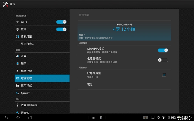The width and height of the screenshot is (194, 121).
Task: Turn off the Wi-Fi switch
Action: (61, 22)
